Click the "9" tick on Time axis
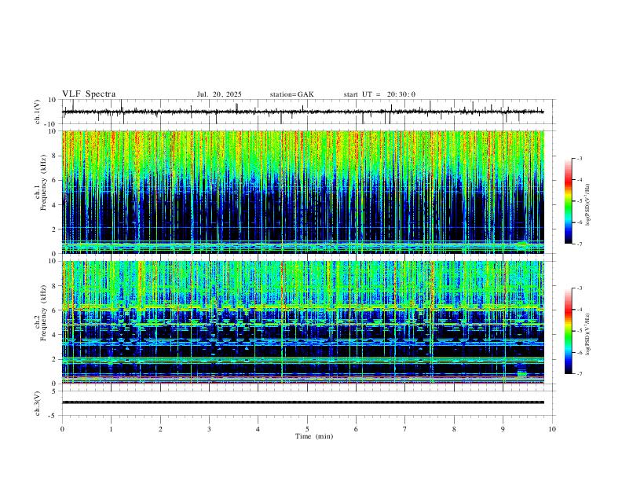 (x=503, y=429)
